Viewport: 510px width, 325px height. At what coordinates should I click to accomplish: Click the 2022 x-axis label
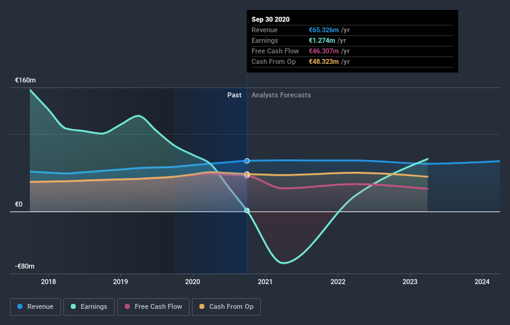(x=338, y=282)
